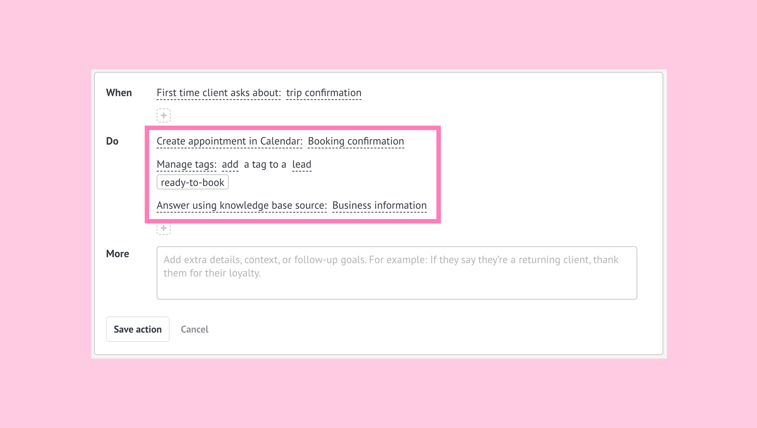Change the 'lead' target type selector
The height and width of the screenshot is (428, 757).
pos(301,164)
